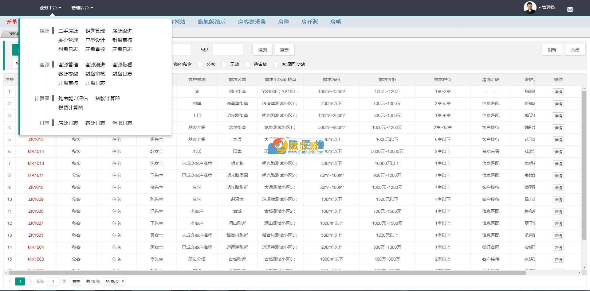This screenshot has height=291, width=590.
Task: Open the 30条/页 page size dropdown
Action: (x=114, y=281)
